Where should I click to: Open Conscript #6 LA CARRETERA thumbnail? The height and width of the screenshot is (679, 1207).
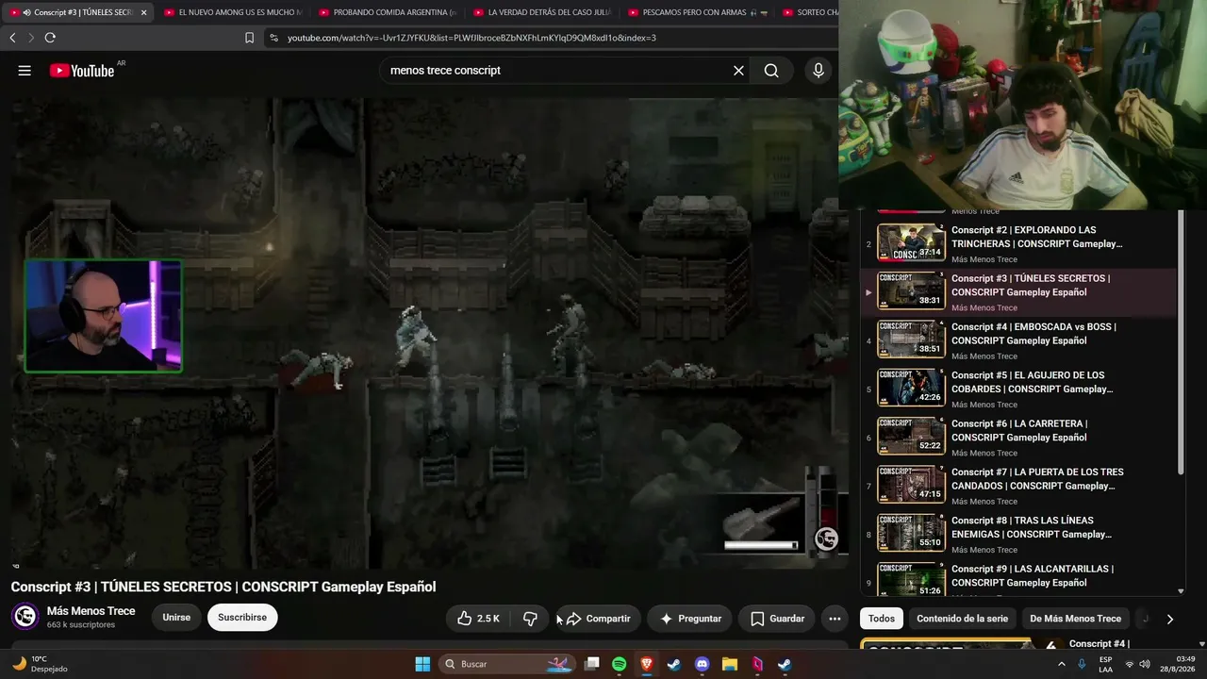[911, 437]
